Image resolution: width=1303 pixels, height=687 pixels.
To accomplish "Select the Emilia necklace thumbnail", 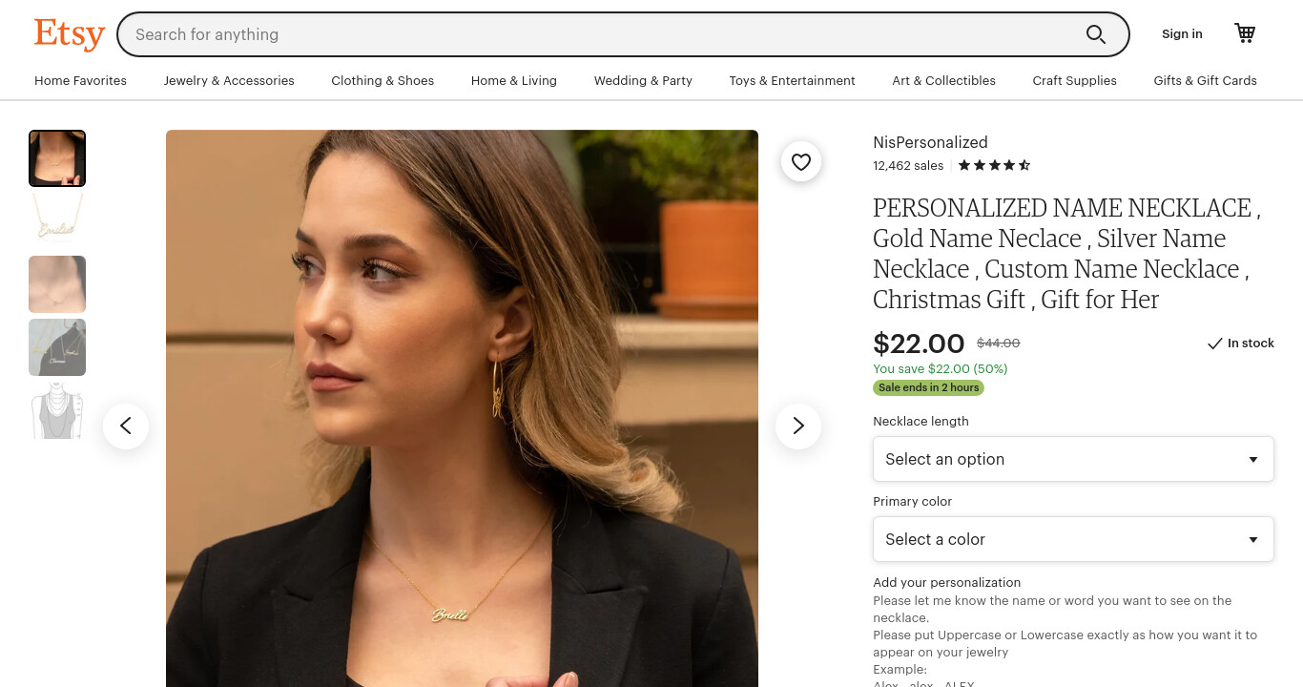I will click(x=57, y=221).
